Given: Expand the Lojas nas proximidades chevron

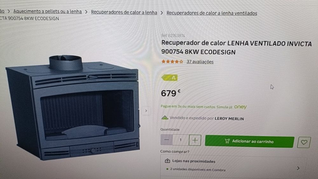Looking at the screenshot, I should tap(298, 168).
